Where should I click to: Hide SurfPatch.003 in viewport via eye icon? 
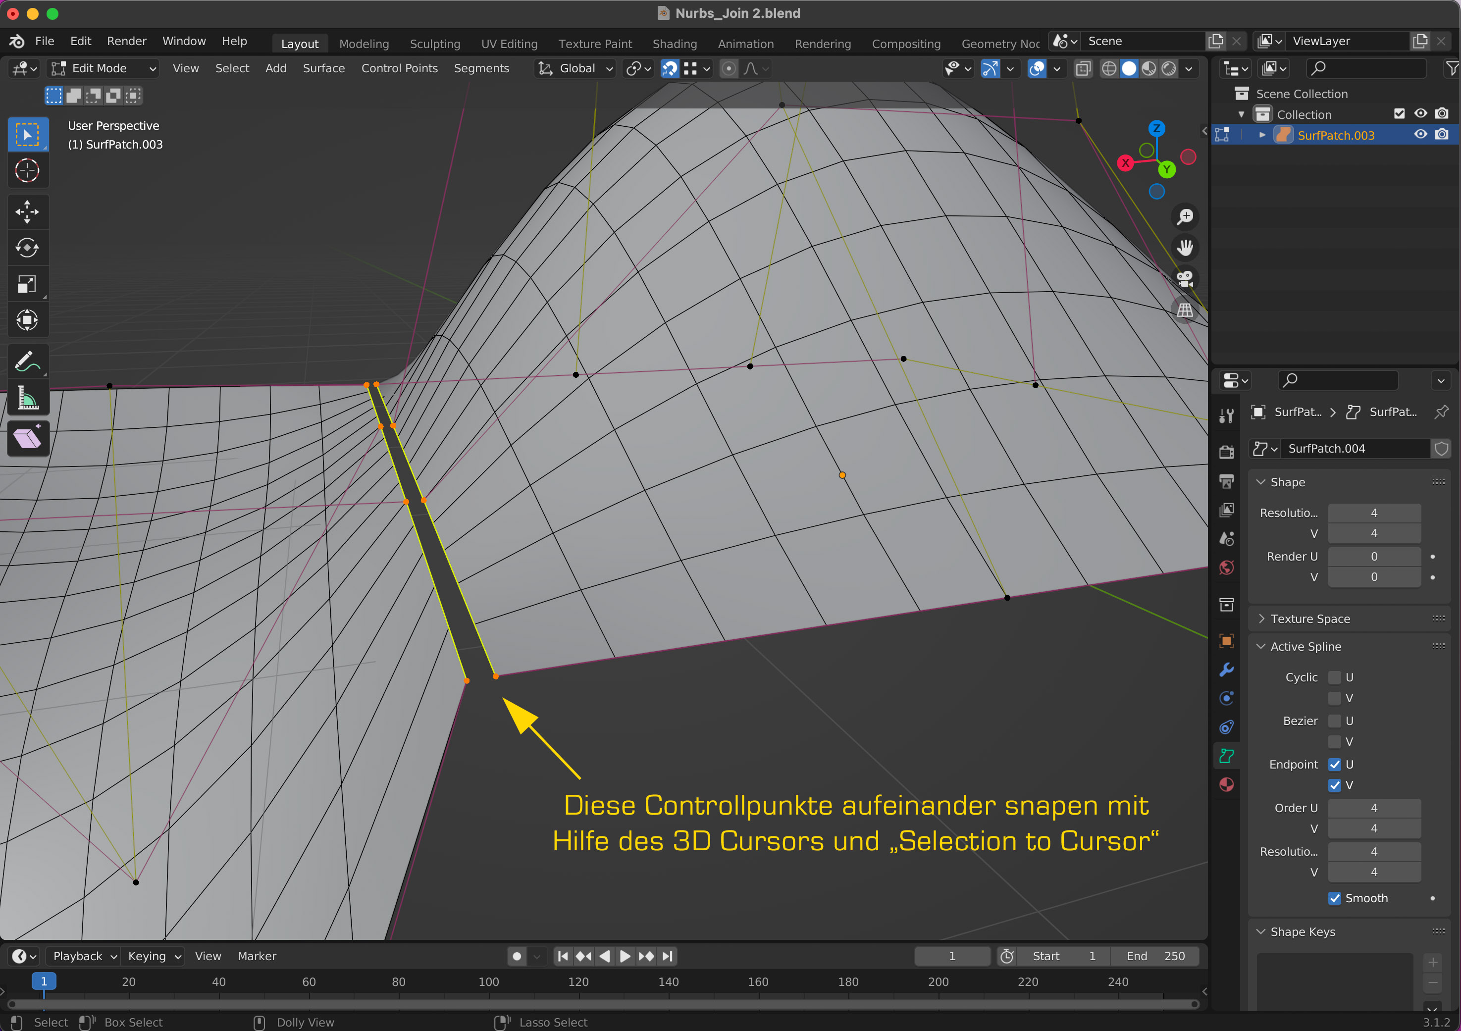tap(1420, 135)
